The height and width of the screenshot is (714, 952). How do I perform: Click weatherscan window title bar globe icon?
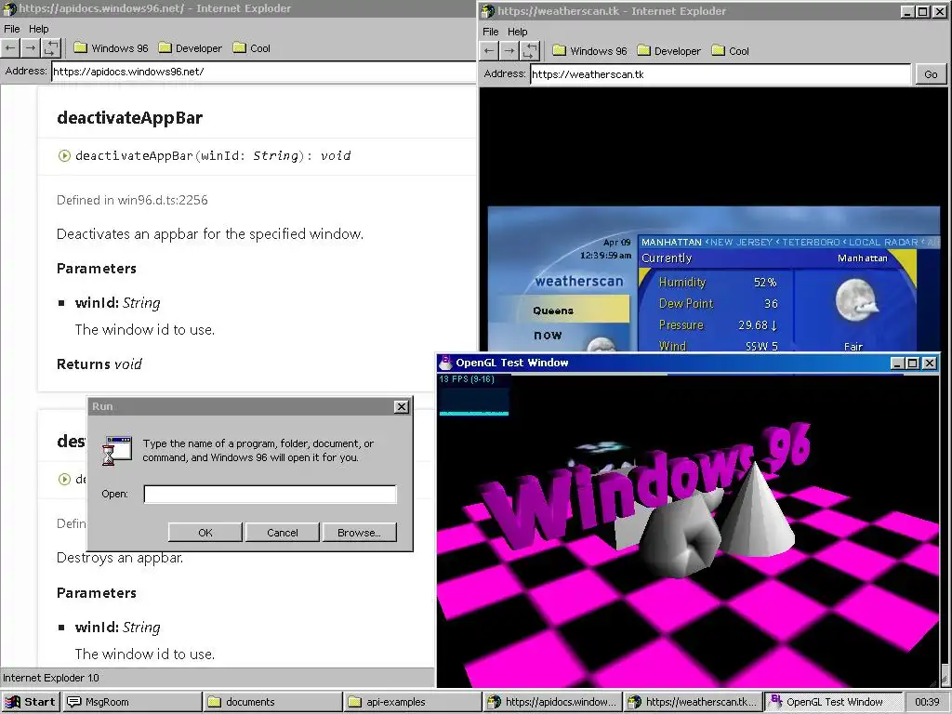(488, 11)
